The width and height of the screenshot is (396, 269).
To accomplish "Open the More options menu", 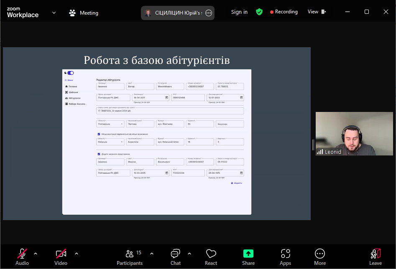I will tap(320, 257).
